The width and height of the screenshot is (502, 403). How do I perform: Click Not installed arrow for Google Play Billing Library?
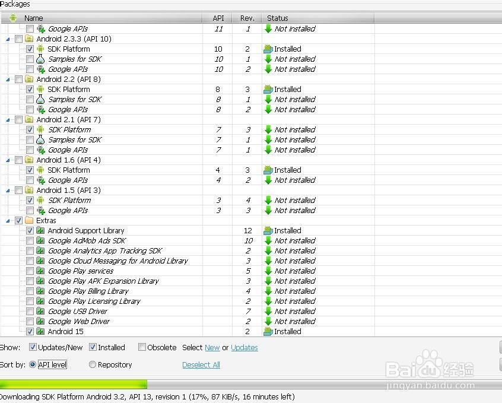tap(268, 291)
